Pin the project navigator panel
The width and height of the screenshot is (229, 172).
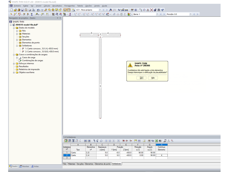click(58, 18)
